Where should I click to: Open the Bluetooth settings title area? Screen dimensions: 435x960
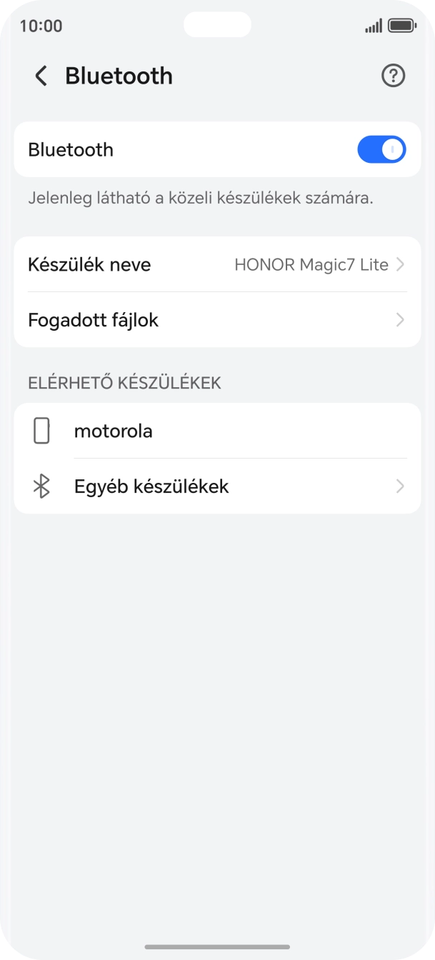(x=119, y=76)
